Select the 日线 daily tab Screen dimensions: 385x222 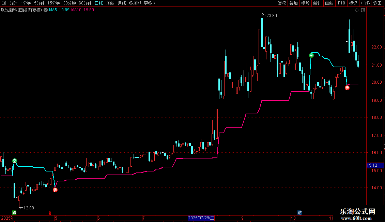(99, 3)
